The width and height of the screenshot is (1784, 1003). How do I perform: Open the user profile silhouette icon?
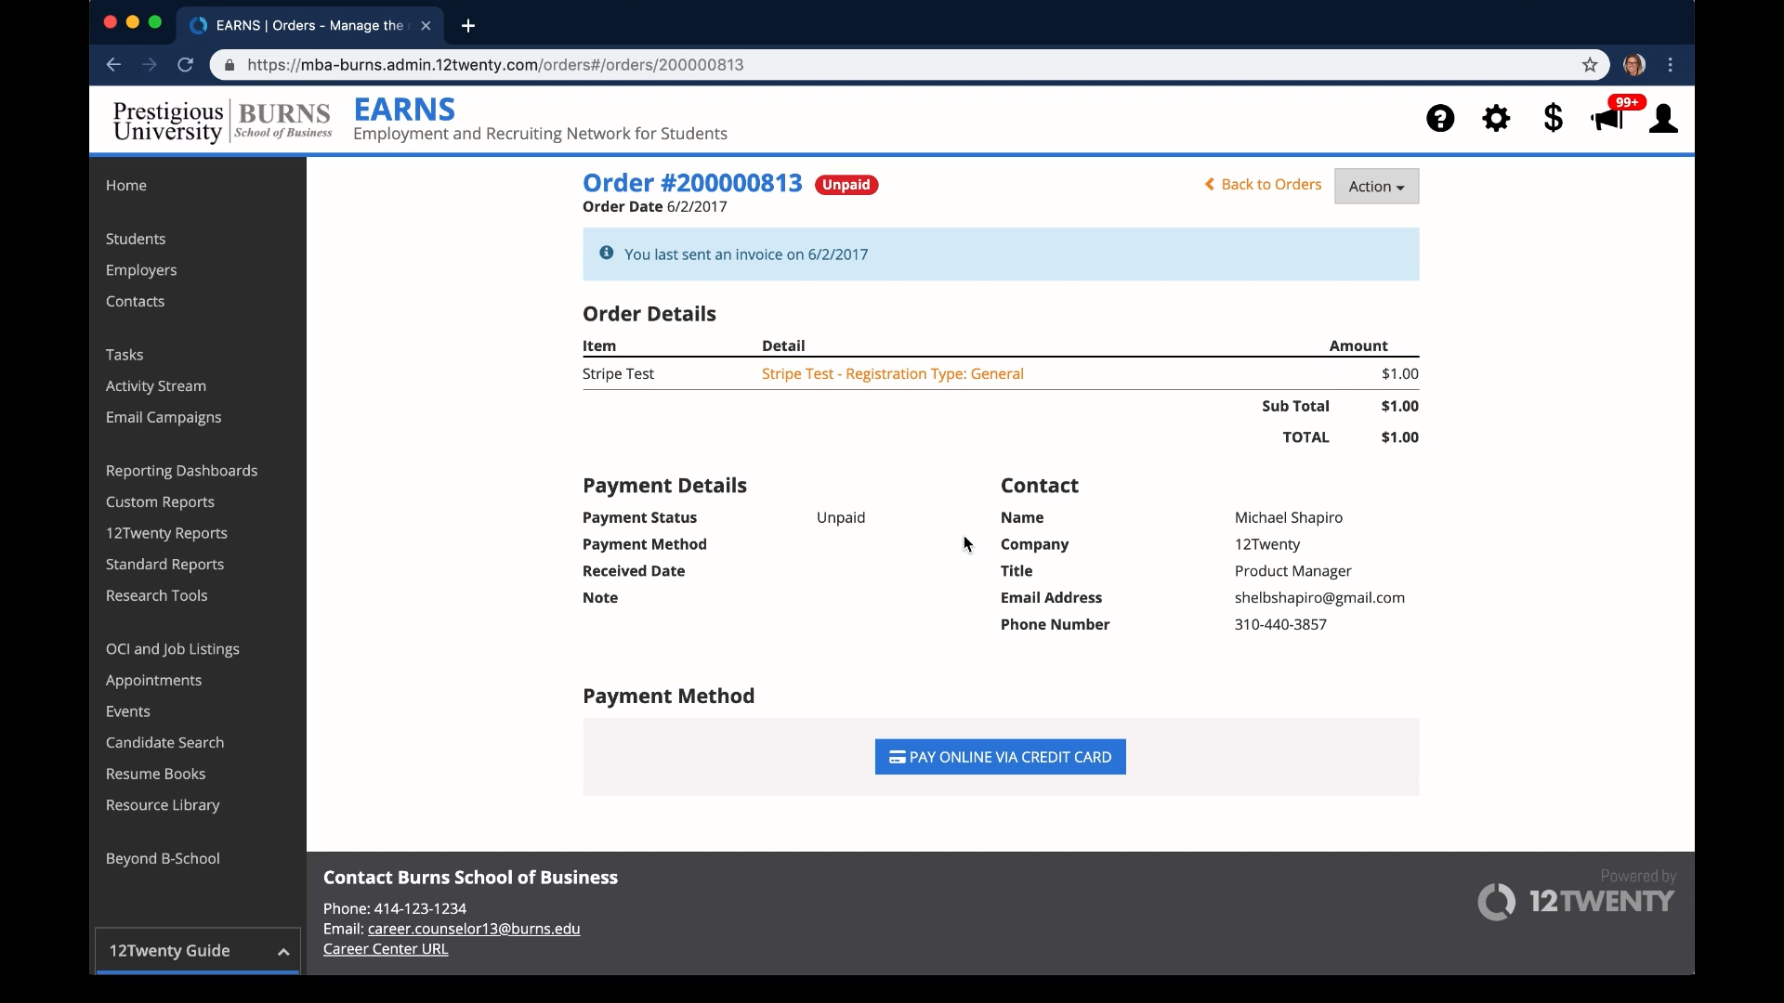[x=1663, y=119]
